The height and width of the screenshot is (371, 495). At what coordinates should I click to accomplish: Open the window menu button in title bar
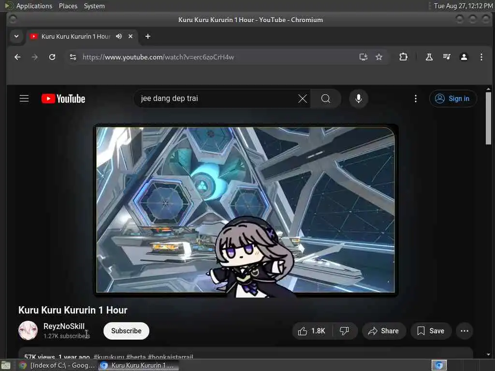(13, 19)
